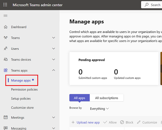The image size is (162, 130).
Task: Click the Teams devices icon
Action: (6, 60)
